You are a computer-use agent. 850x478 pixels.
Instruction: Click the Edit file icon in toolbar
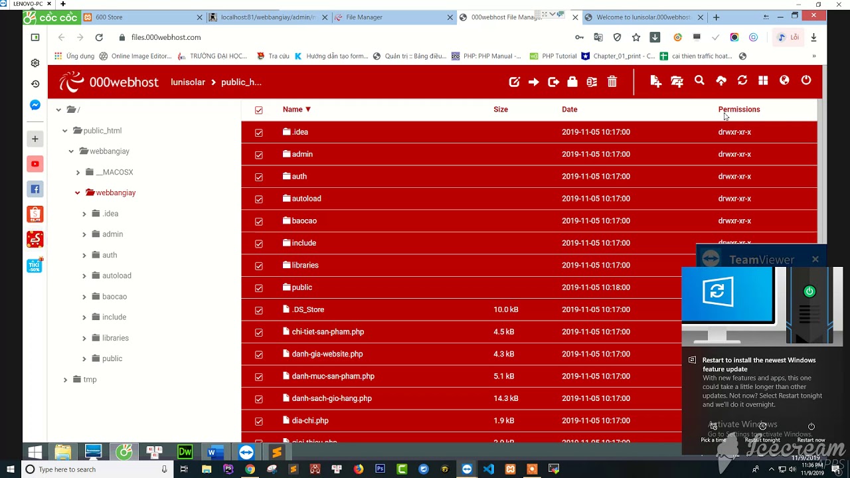pyautogui.click(x=514, y=82)
